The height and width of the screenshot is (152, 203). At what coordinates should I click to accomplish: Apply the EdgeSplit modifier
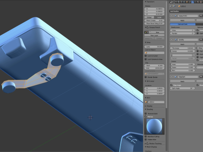click(182, 81)
